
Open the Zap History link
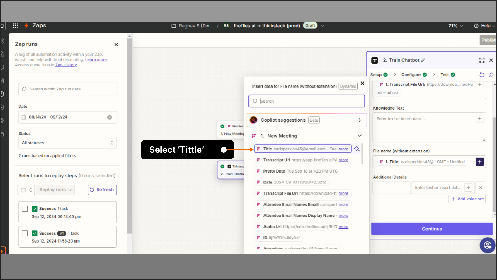(66, 65)
